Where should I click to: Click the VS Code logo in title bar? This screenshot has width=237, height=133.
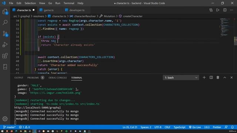(x=4, y=3)
